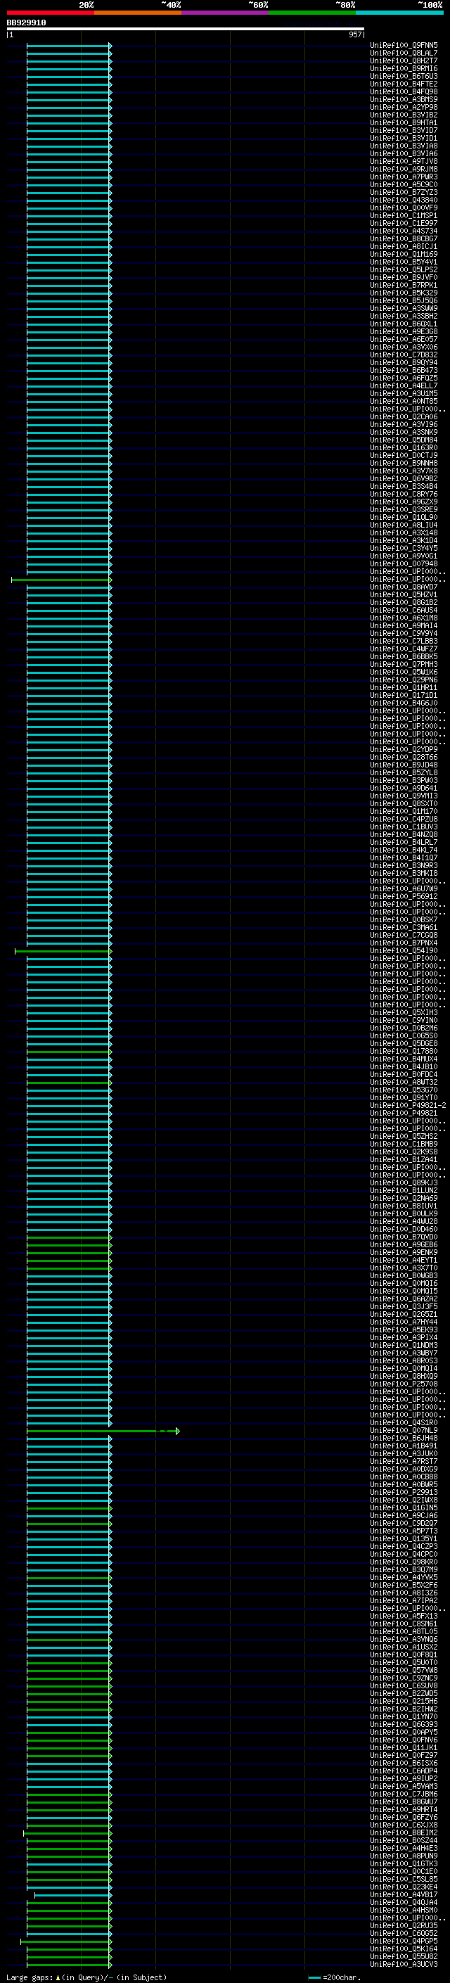Select hit UniRef100_A3UCV3
Screen dimensions: 450x1983
pyautogui.click(x=404, y=1964)
